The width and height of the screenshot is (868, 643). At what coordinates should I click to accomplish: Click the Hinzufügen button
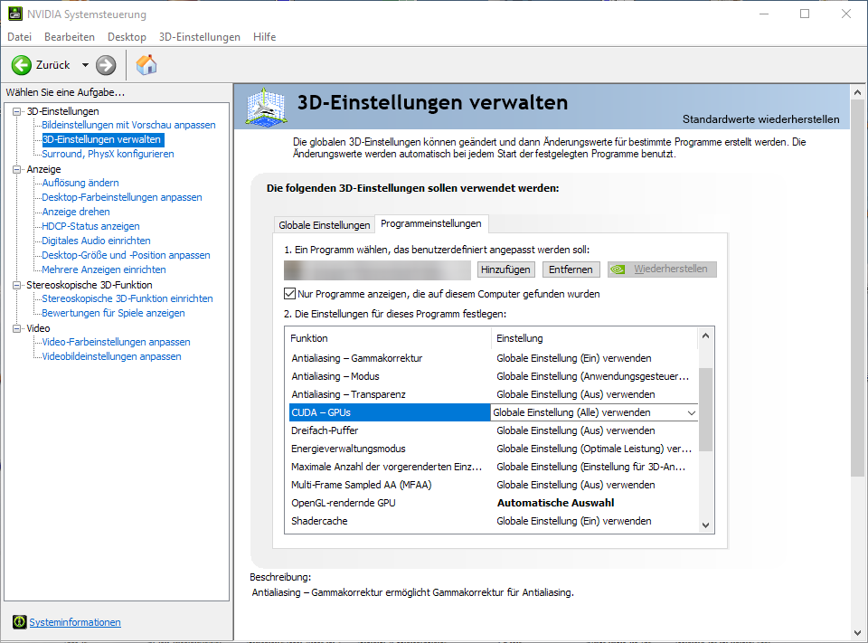505,269
